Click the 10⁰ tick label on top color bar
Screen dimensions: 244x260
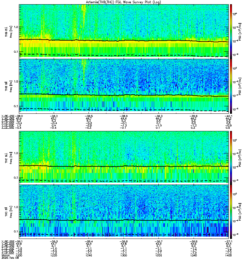click(x=235, y=14)
